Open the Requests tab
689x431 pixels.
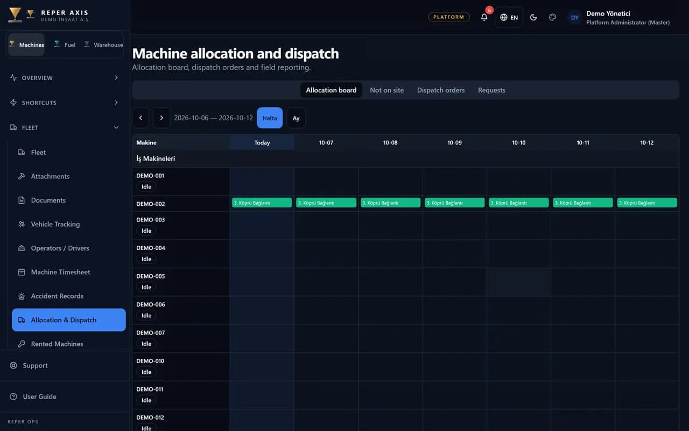491,90
